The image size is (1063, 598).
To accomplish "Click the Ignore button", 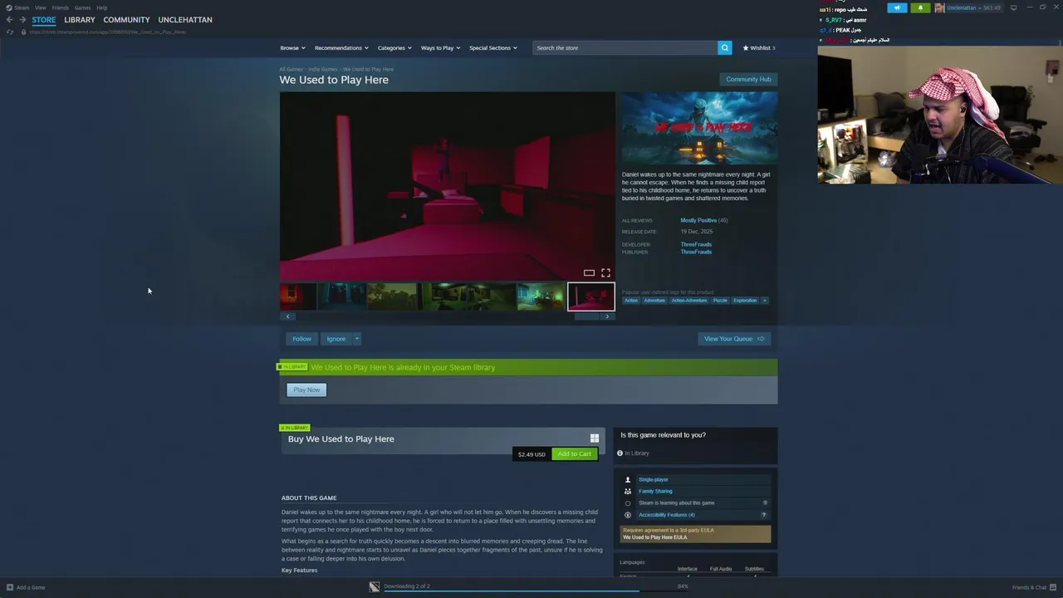I will pyautogui.click(x=336, y=339).
